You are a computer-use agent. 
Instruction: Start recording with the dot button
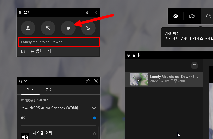[x=68, y=28]
